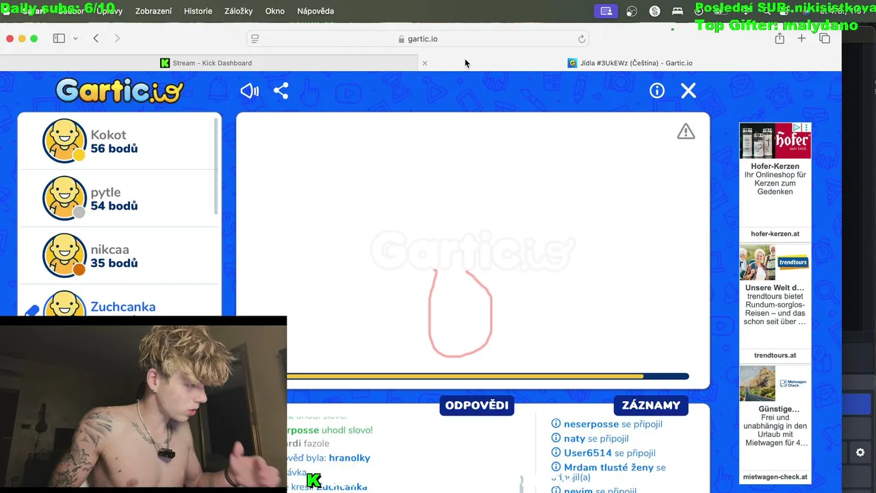Select player name pytle
This screenshot has height=493, width=876.
(105, 192)
